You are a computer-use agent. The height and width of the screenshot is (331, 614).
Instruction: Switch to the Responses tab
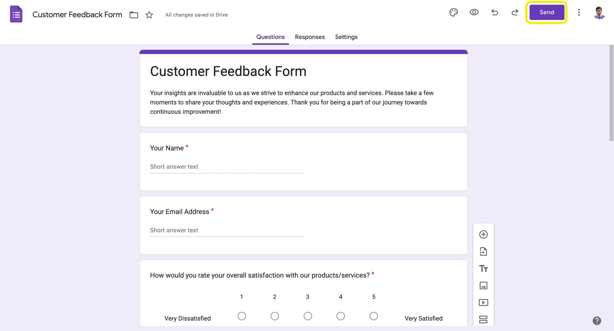point(310,37)
